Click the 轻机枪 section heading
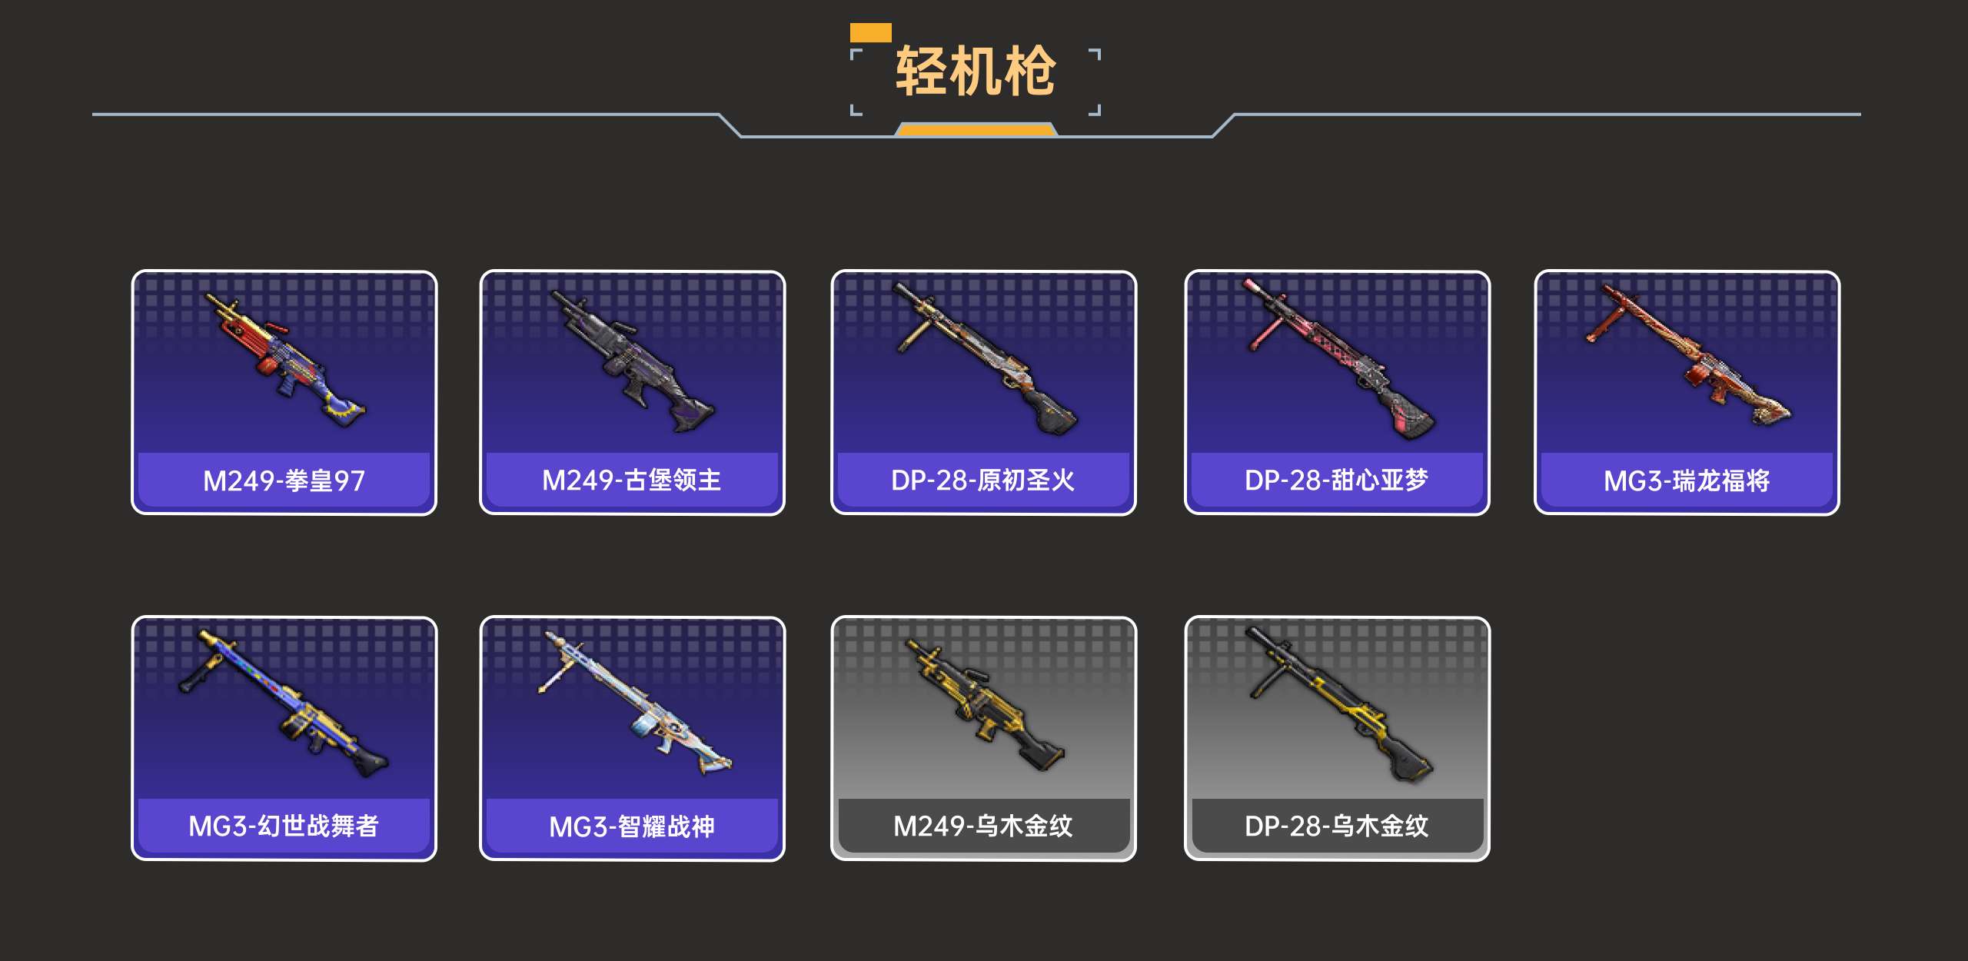The image size is (1968, 961). 976,71
